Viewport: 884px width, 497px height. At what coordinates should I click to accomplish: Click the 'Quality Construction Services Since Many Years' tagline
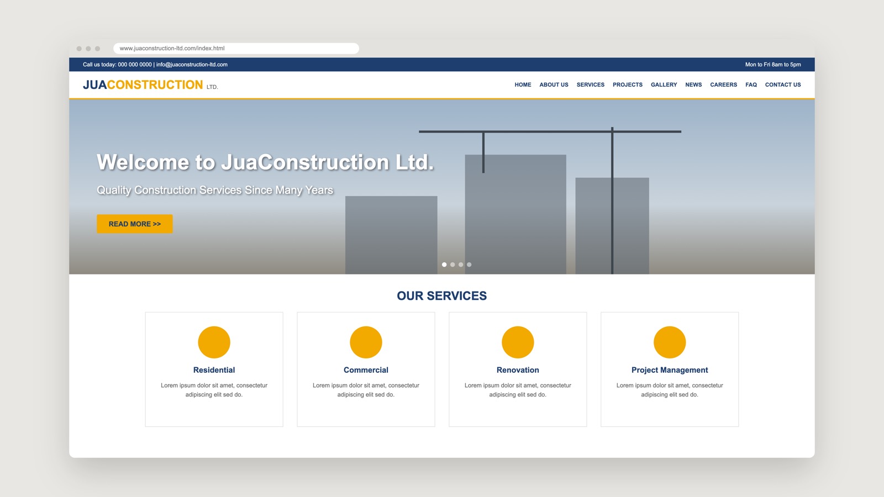[215, 190]
